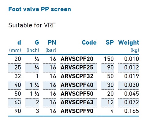Select product code ARVSCPF90
Viewport: 153px width, 127px height.
point(77,111)
